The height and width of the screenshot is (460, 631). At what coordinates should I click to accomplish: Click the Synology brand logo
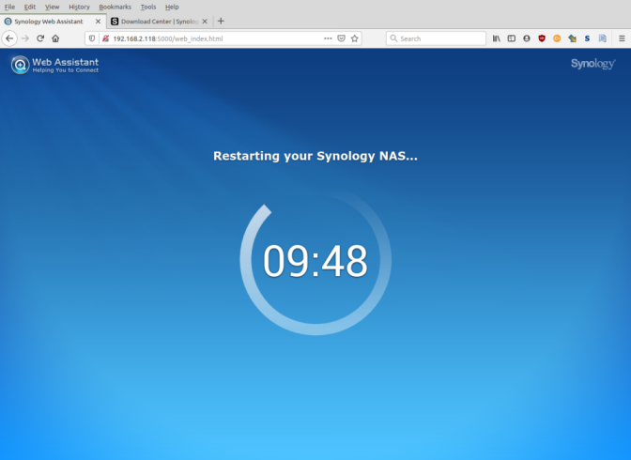[x=593, y=64]
